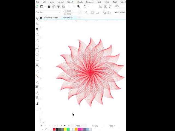Screen dimensions: 175x131
Task: Click the Open folder icon
Action: point(42,6)
